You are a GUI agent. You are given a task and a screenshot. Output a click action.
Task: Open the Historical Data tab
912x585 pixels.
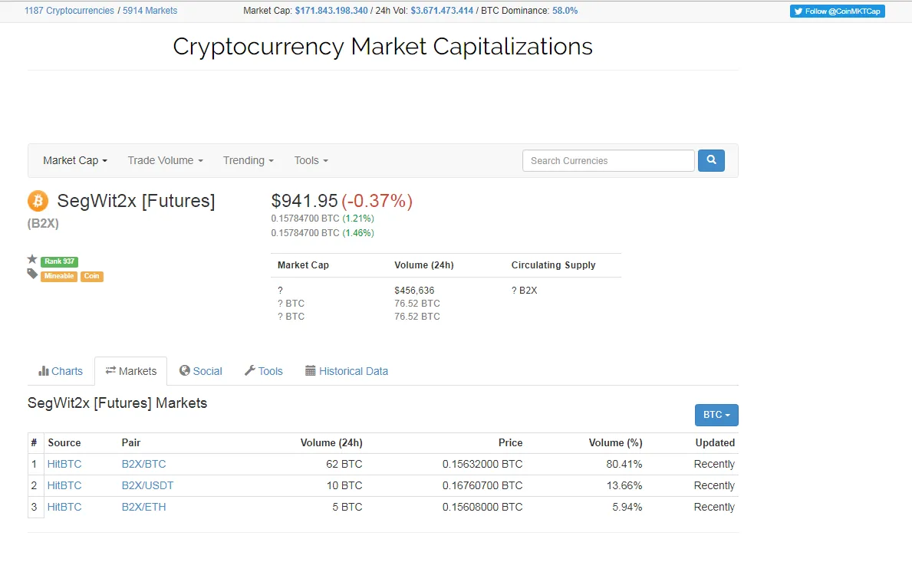click(347, 371)
